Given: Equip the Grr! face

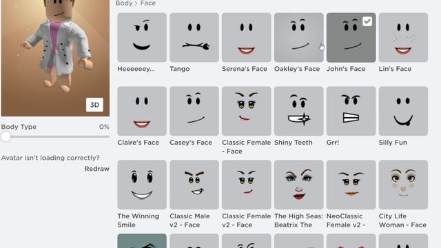Looking at the screenshot, I should click(x=351, y=111).
